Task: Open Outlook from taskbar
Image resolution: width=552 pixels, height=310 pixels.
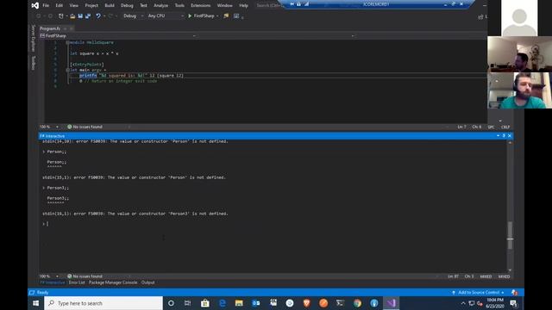Action: point(256,303)
